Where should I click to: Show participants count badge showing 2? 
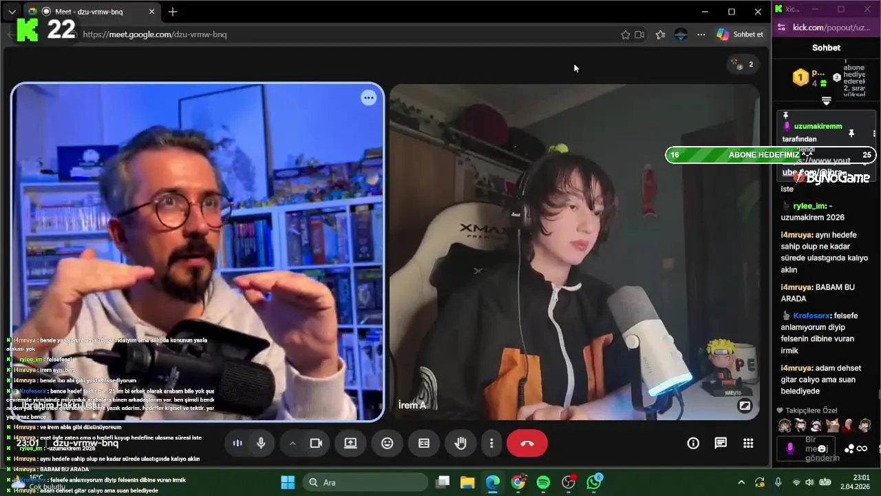point(743,64)
